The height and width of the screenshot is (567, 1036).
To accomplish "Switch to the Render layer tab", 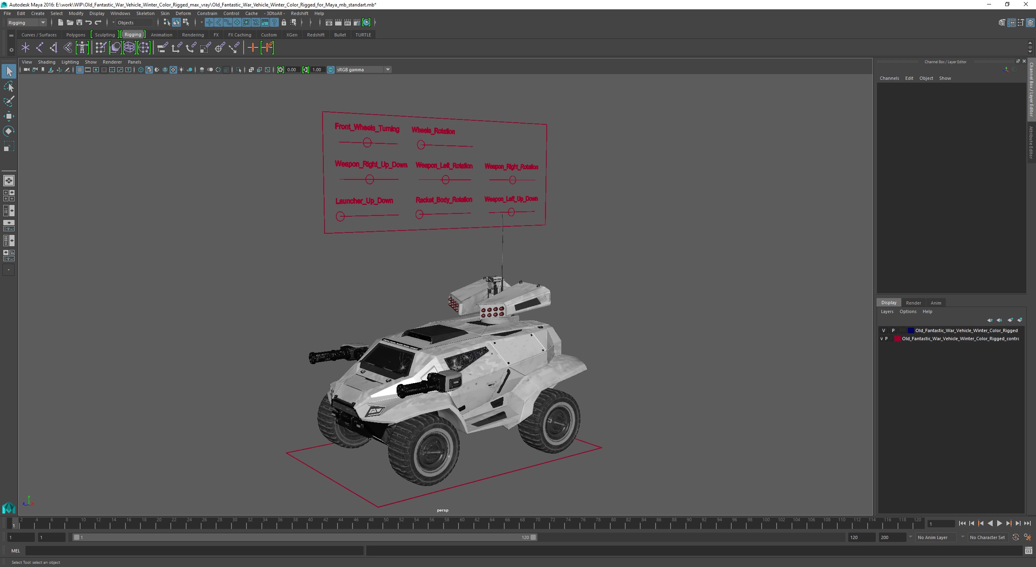I will (x=913, y=303).
